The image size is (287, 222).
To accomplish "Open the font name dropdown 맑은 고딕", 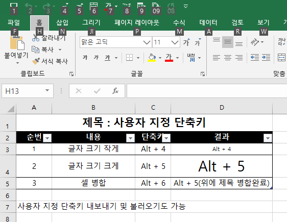I will click(x=147, y=42).
